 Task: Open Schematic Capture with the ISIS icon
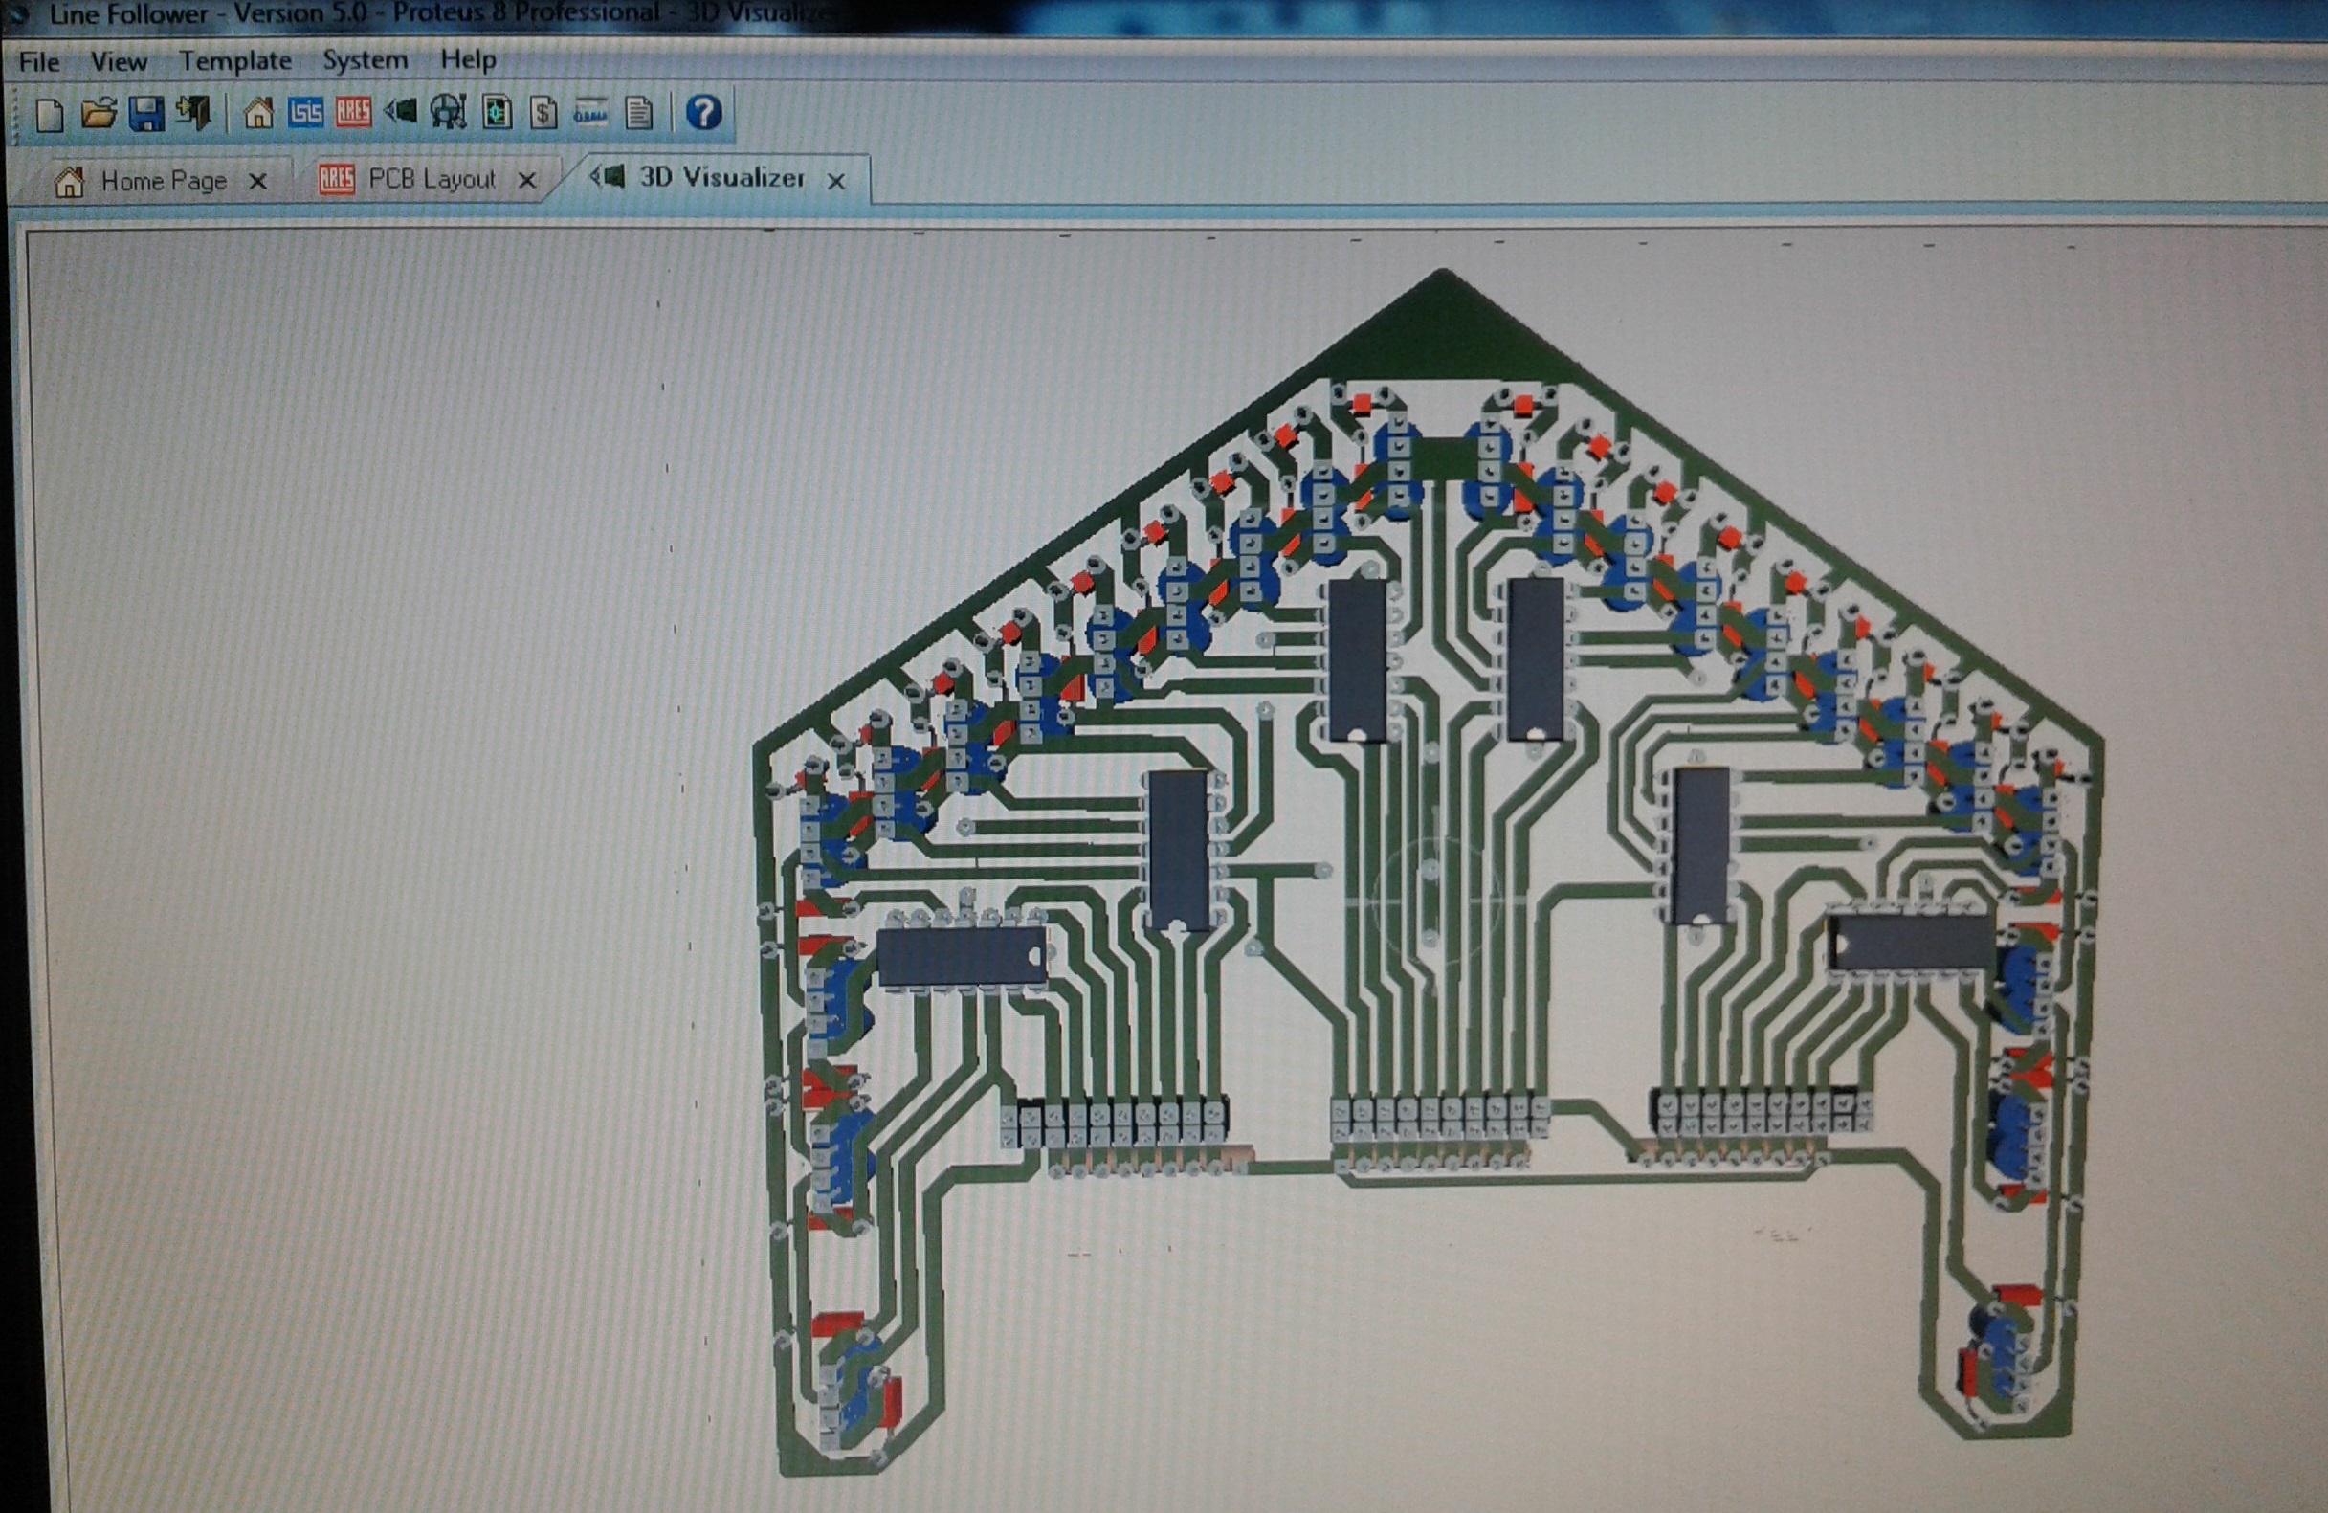307,115
